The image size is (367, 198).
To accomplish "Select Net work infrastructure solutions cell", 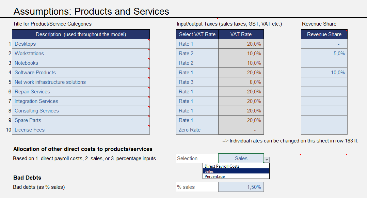I will pyautogui.click(x=81, y=82).
